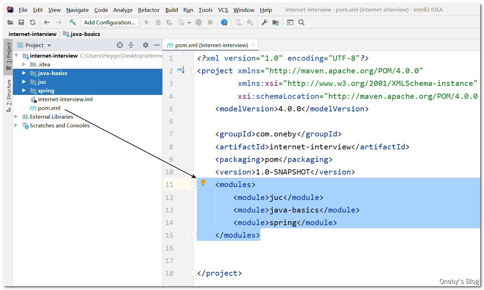The width and height of the screenshot is (484, 290).
Task: Click the Stop square icon
Action: coord(210,23)
